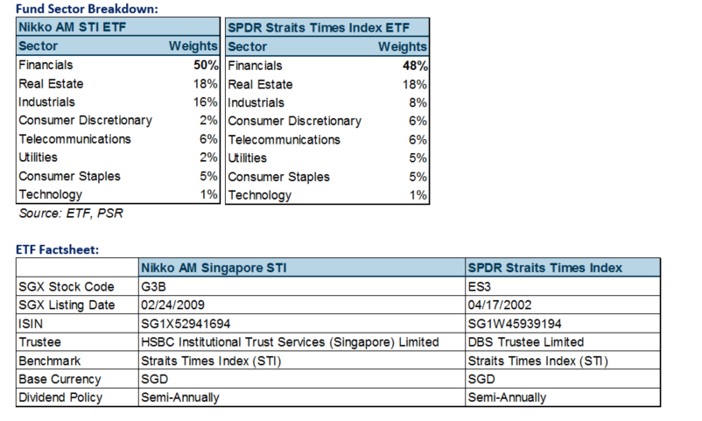Select the 'Nikko AM STI ETF' table title
702x421 pixels.
[x=72, y=27]
